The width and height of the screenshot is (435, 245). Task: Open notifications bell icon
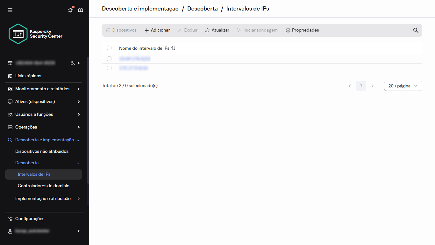pyautogui.click(x=70, y=10)
